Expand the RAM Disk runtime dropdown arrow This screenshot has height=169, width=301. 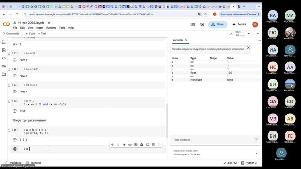249,34
